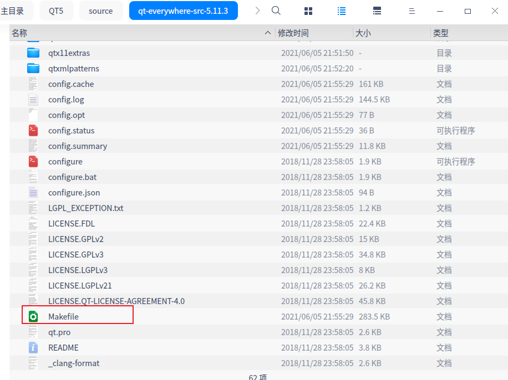This screenshot has width=508, height=380.
Task: Sort files by 大小 column
Action: click(x=363, y=33)
